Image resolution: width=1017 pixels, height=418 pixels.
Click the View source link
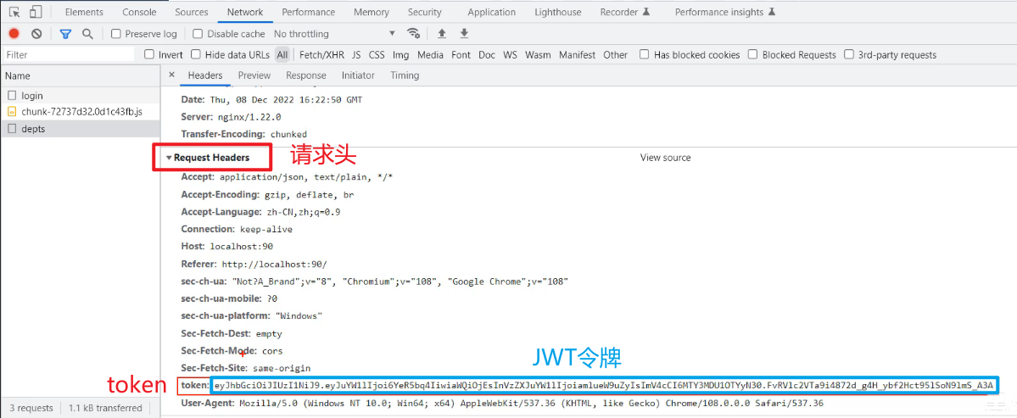pos(665,158)
